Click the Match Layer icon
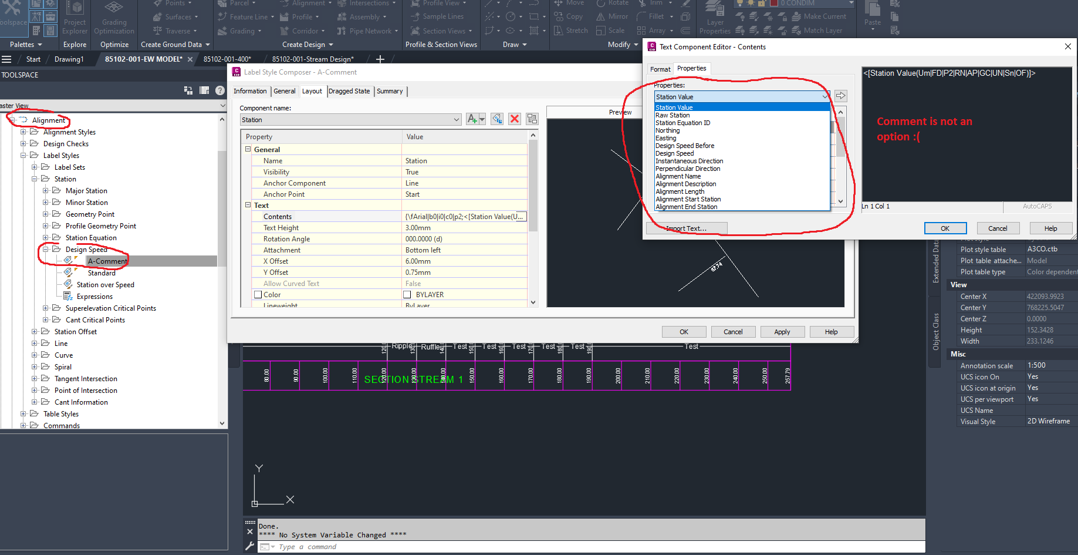The width and height of the screenshot is (1078, 555). click(x=796, y=30)
